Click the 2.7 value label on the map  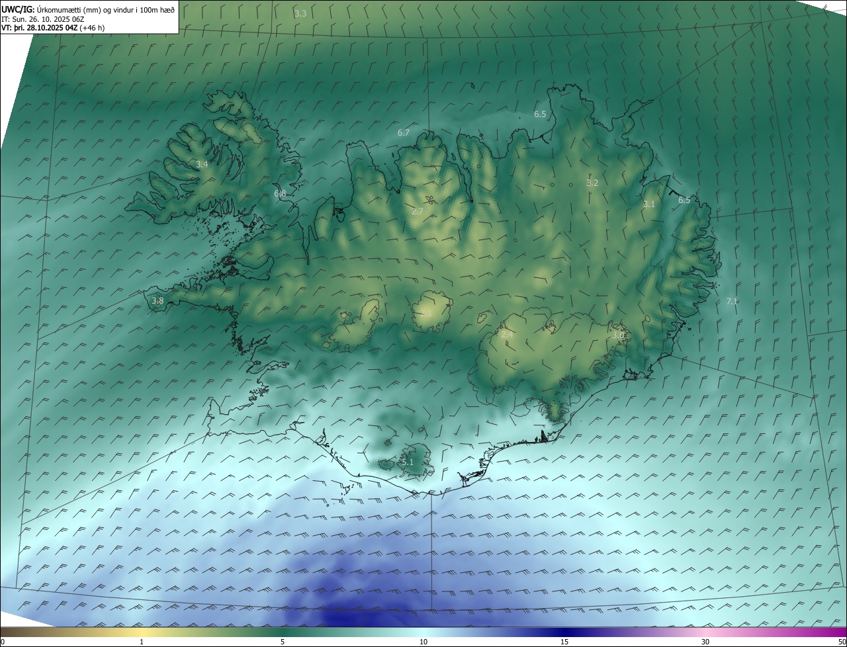(x=418, y=212)
